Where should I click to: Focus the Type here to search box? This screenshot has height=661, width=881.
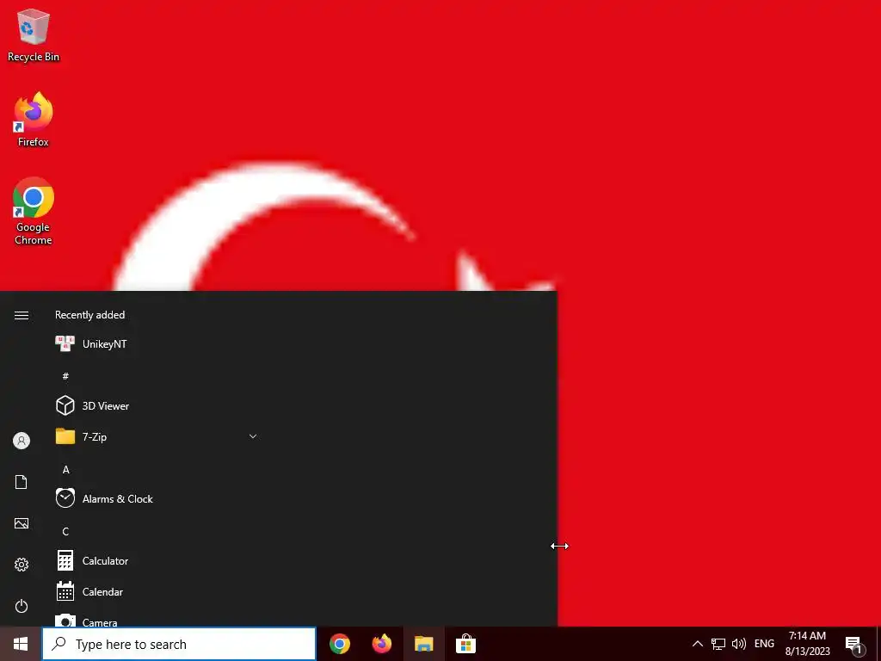pos(179,644)
